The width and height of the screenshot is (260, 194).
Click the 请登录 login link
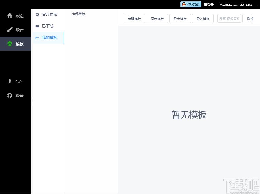click(209, 5)
